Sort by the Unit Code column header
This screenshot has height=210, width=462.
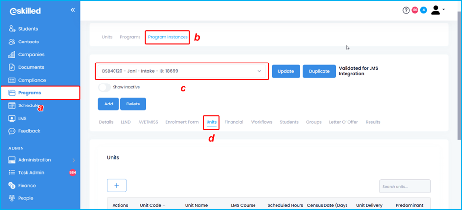tap(150, 205)
